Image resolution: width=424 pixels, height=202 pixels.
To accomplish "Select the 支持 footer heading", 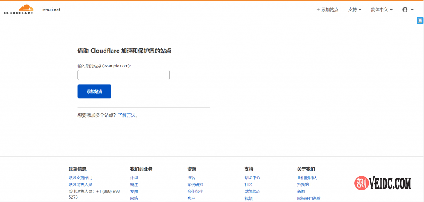I will [x=249, y=169].
